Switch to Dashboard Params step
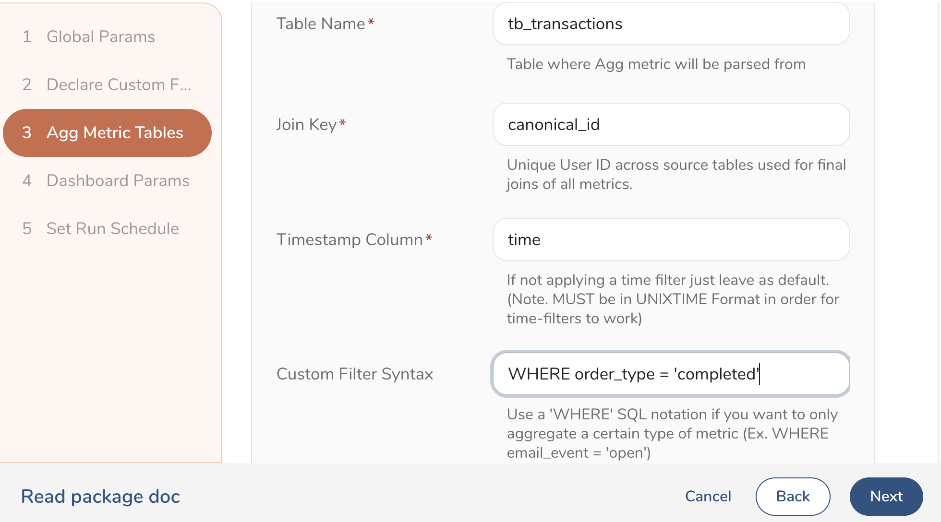The height and width of the screenshot is (522, 941). 118,181
